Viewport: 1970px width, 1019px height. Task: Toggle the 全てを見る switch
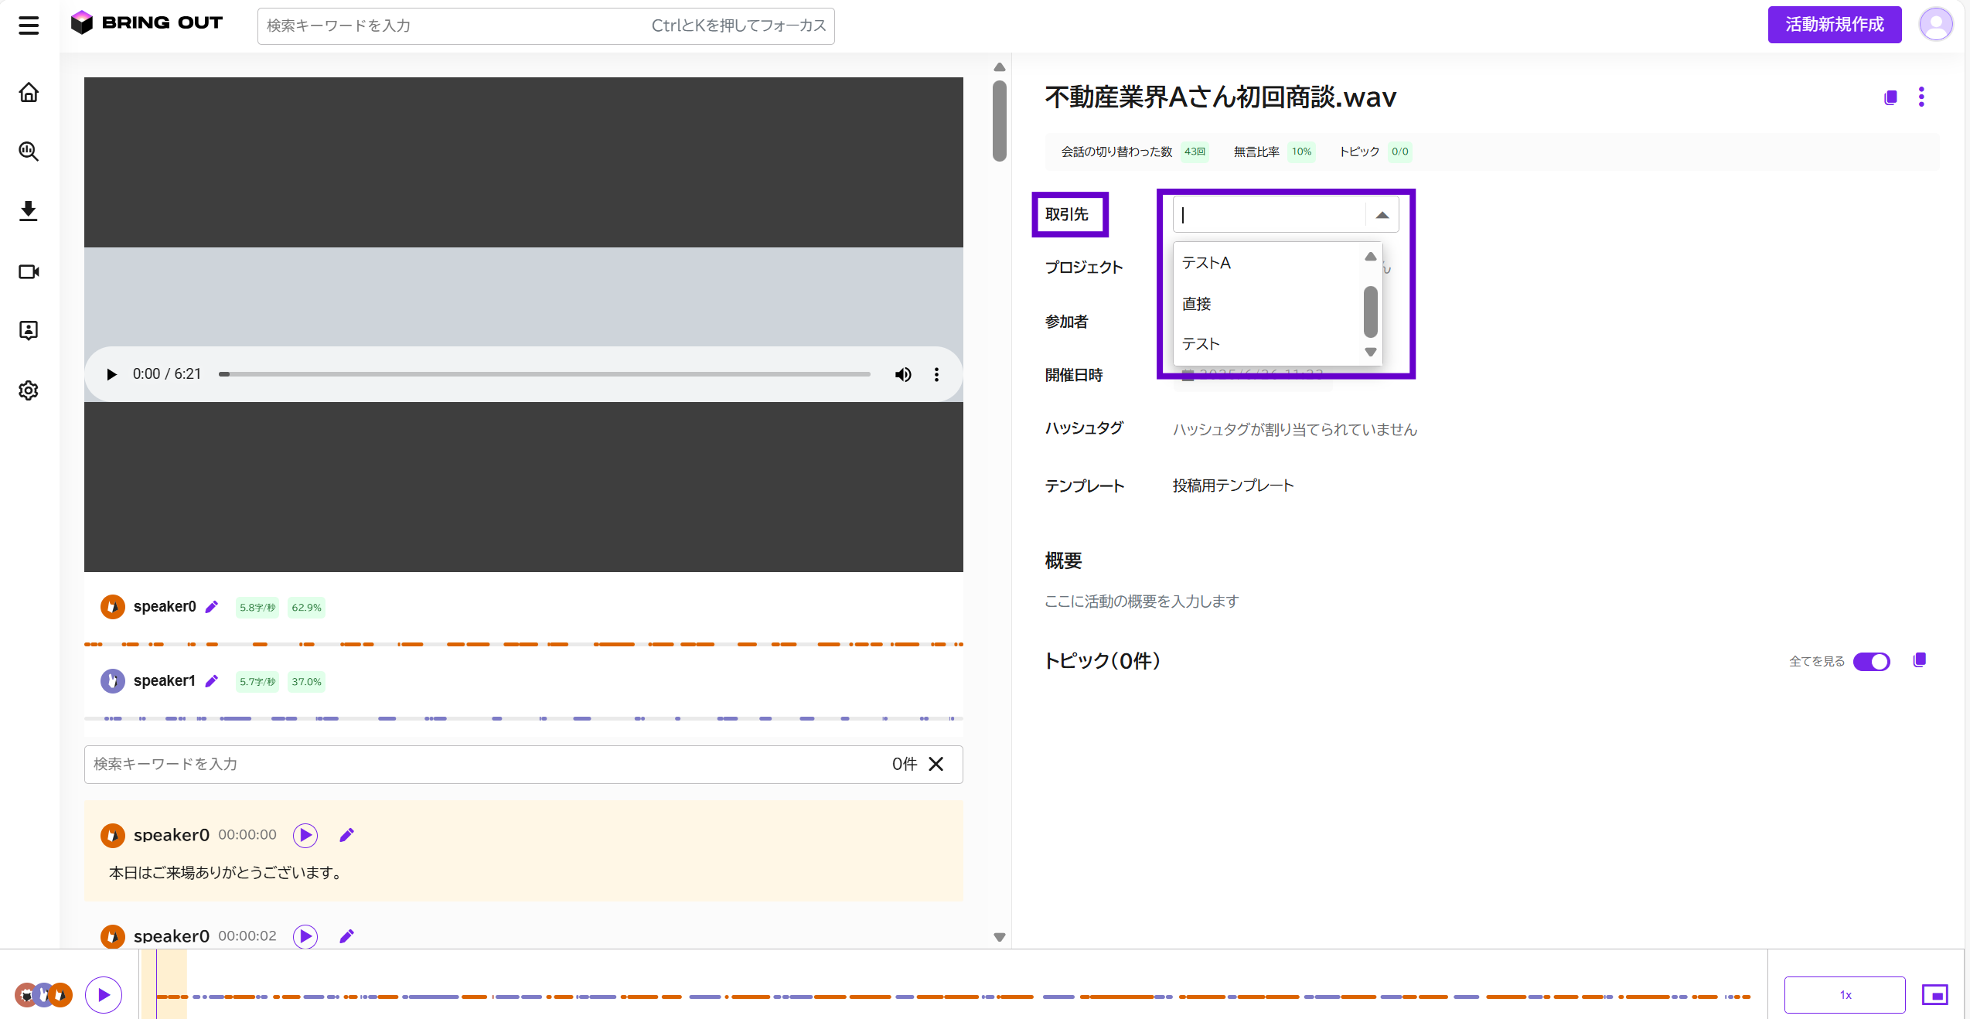(x=1872, y=662)
